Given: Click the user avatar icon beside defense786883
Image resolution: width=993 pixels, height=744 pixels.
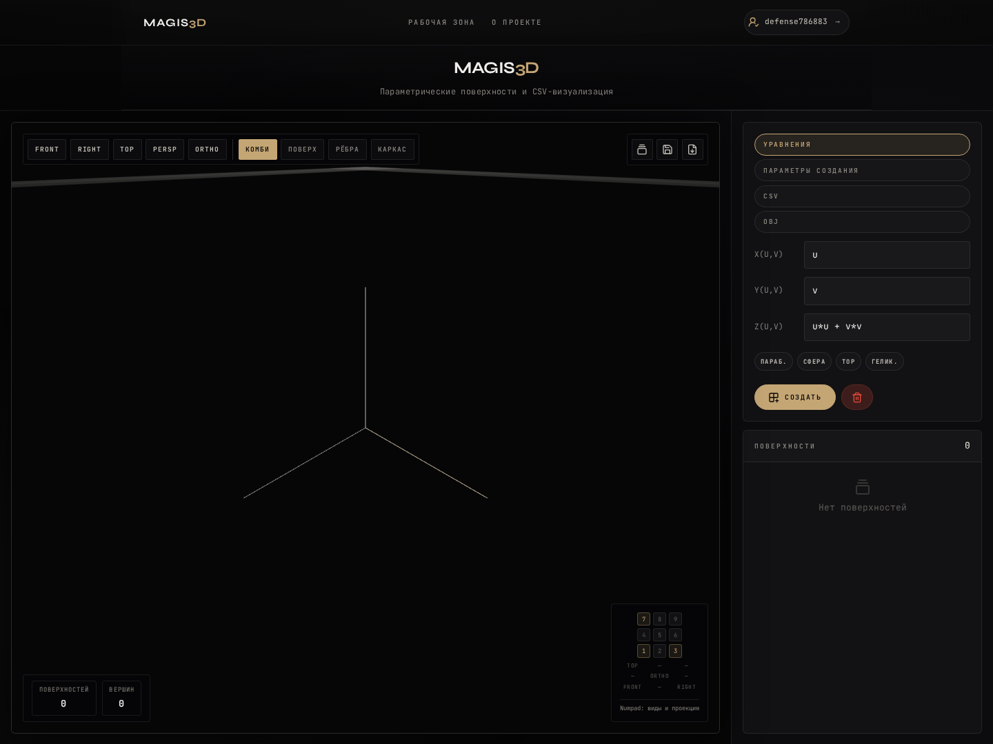Looking at the screenshot, I should (754, 22).
